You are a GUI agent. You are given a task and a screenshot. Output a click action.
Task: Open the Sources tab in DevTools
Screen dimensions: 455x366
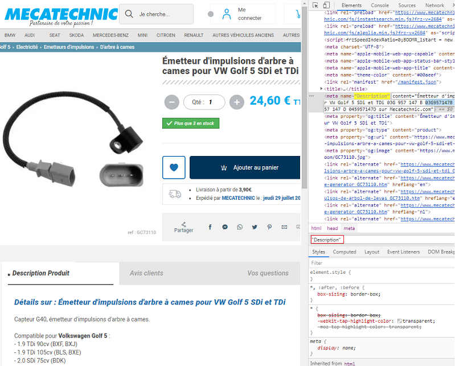click(x=407, y=5)
